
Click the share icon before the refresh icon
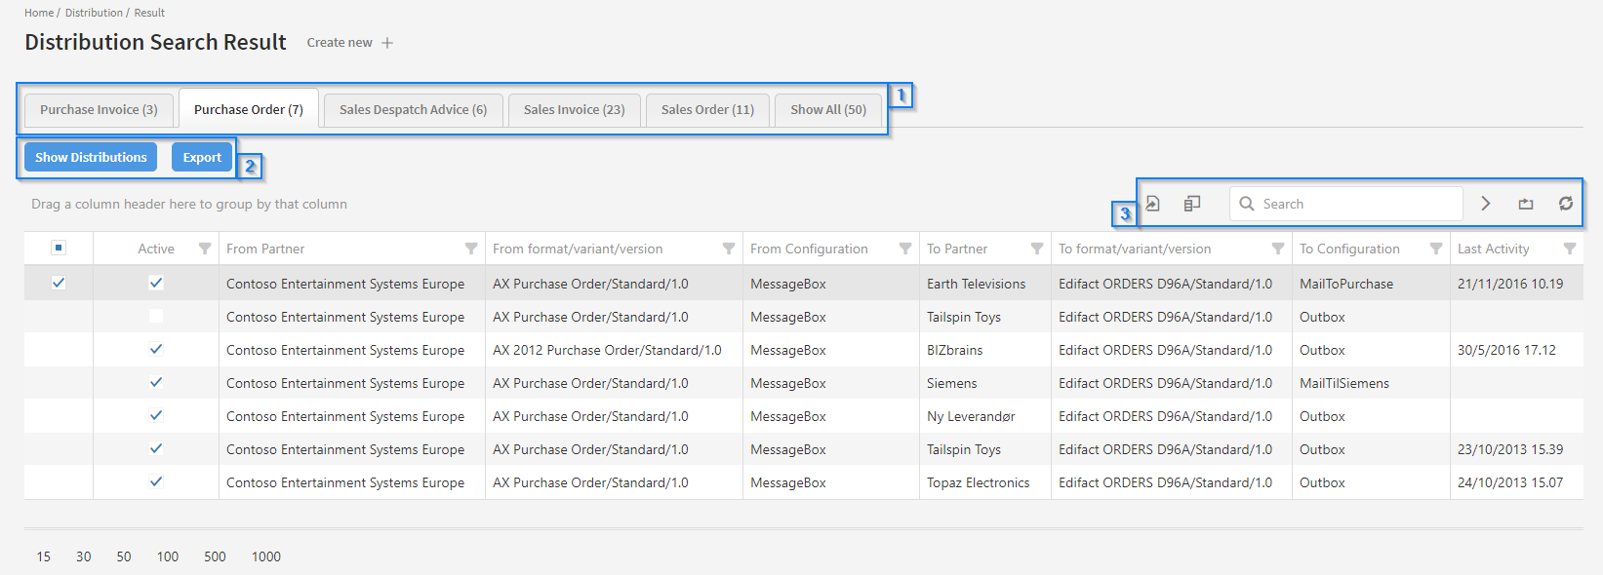(1526, 204)
